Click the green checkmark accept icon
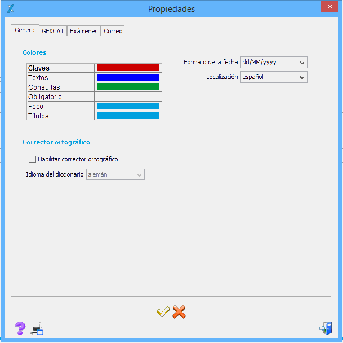Screen dimensions: 343x343 click(163, 311)
